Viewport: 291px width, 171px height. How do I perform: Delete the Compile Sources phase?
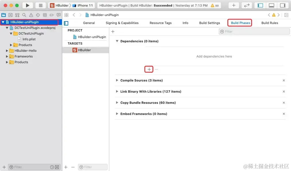284,80
